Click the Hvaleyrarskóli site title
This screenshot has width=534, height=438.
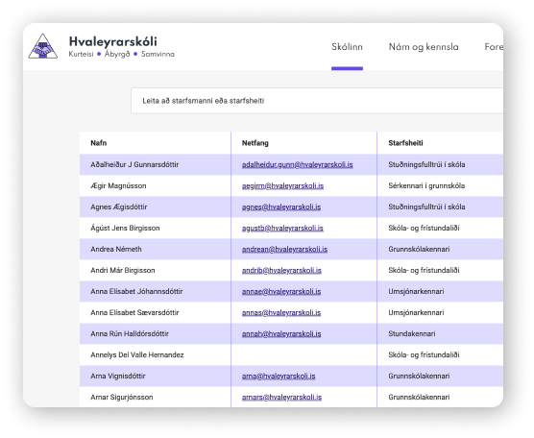(112, 41)
